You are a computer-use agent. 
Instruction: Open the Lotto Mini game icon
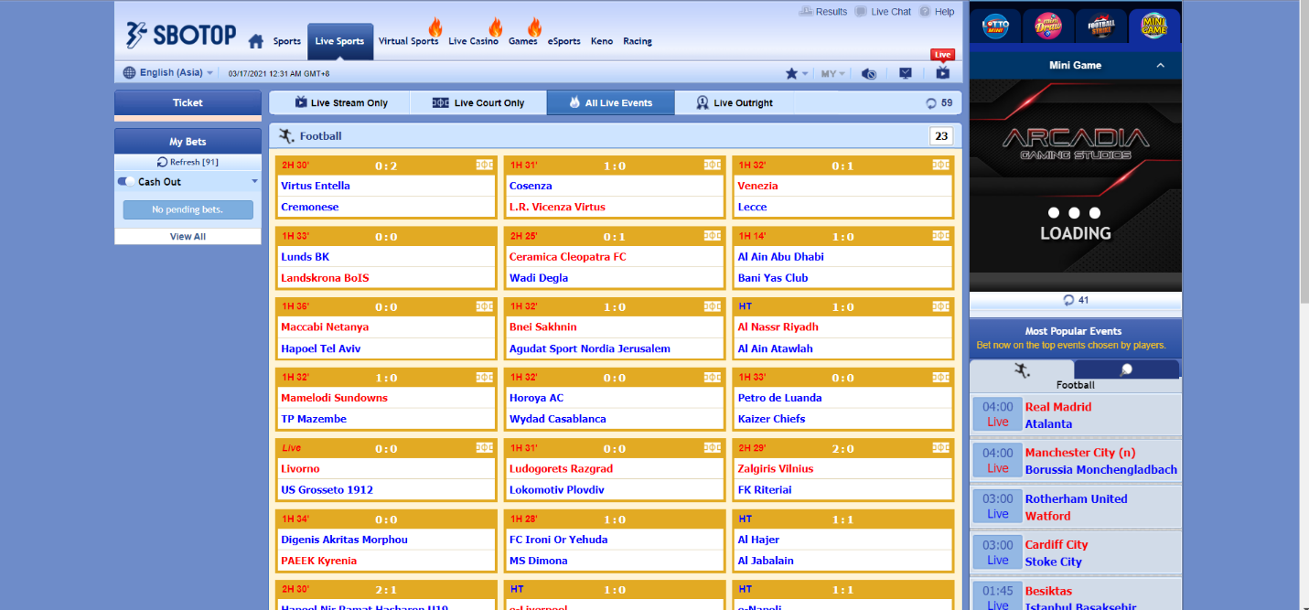994,26
